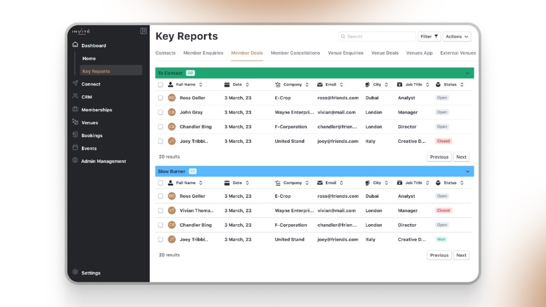Switch to the Venue Enquiries tab
Image resolution: width=546 pixels, height=307 pixels.
(x=345, y=53)
